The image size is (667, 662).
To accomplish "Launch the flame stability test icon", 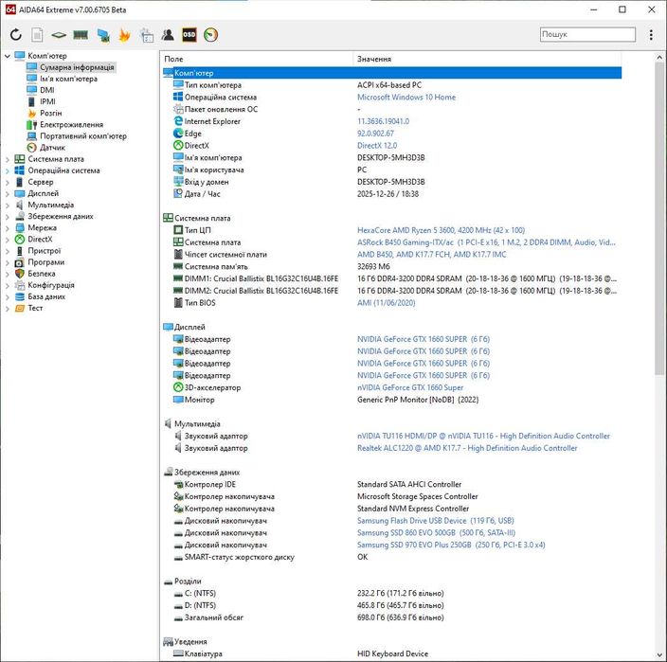I will click(x=125, y=35).
